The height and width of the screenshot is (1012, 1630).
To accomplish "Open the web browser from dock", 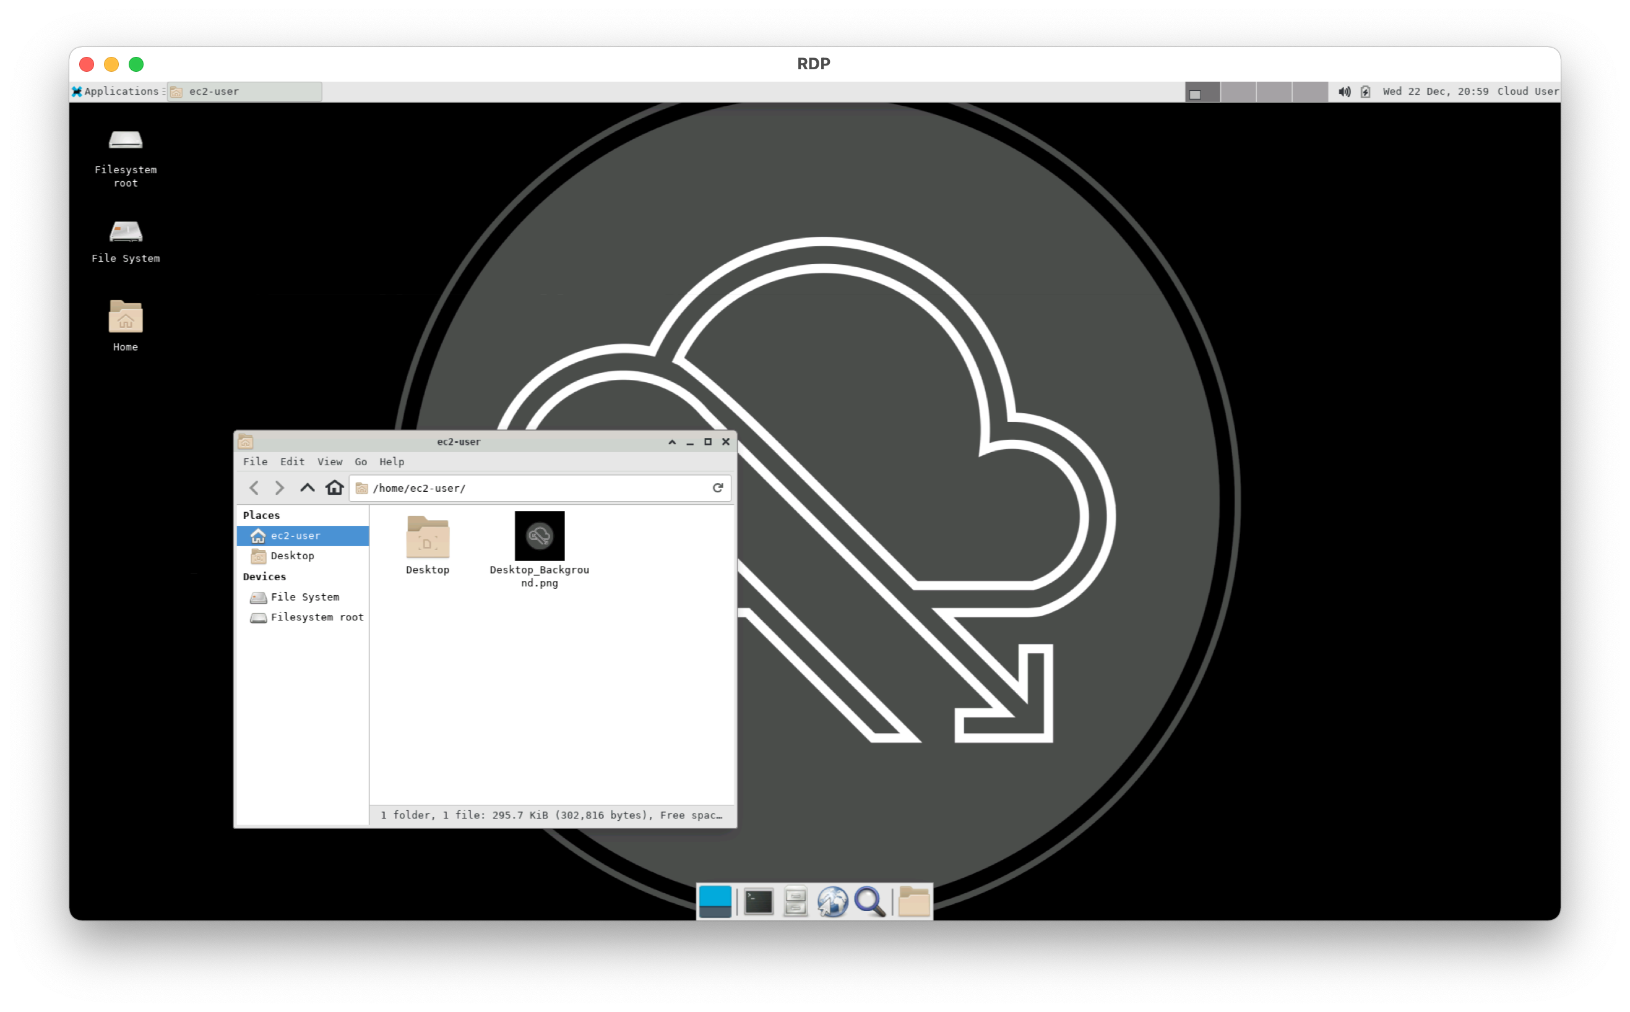I will (832, 901).
